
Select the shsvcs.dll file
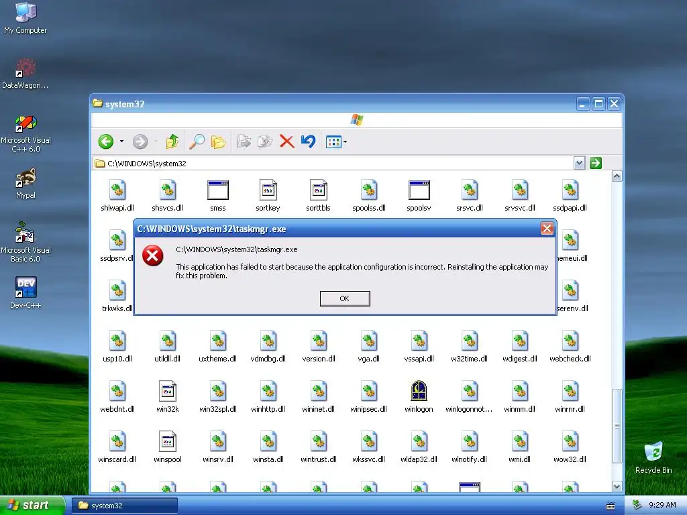click(x=167, y=196)
